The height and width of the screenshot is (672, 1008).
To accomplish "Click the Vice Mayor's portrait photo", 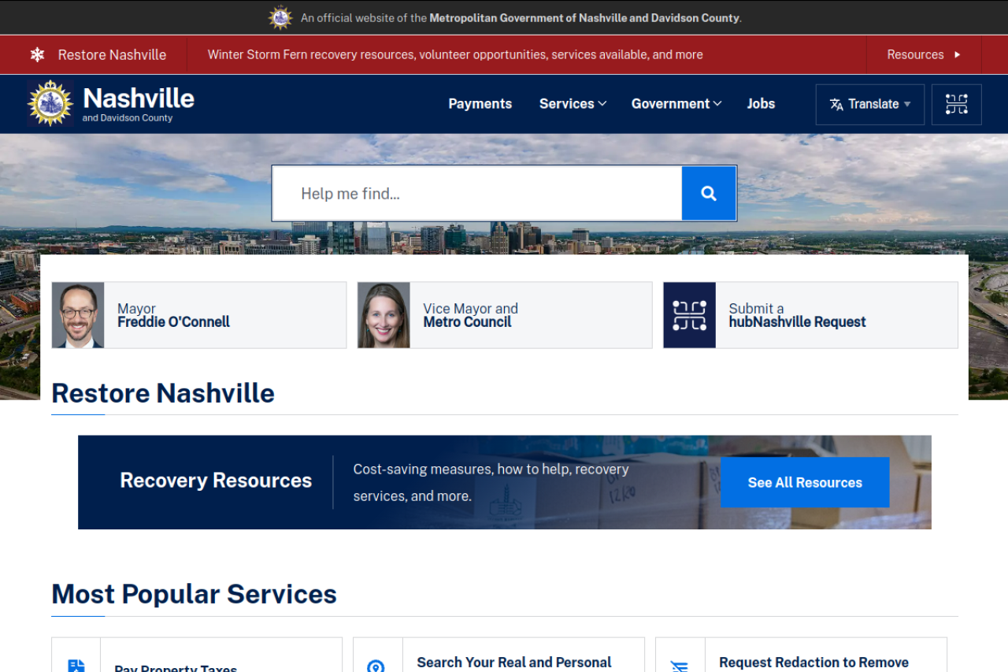I will 384,315.
